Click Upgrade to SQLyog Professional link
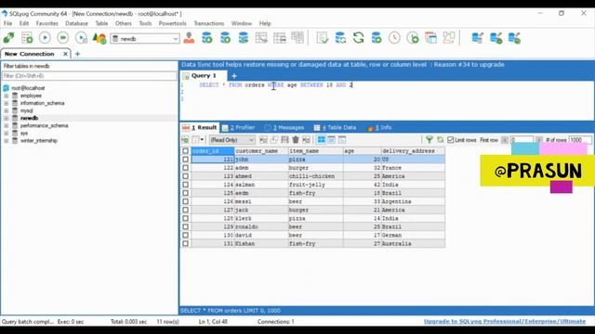 click(x=504, y=322)
